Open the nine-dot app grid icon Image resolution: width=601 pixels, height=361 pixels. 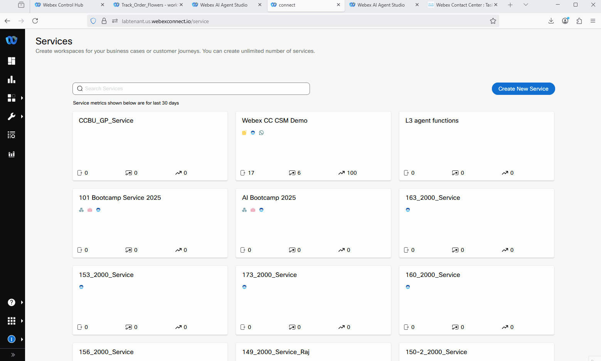click(12, 321)
